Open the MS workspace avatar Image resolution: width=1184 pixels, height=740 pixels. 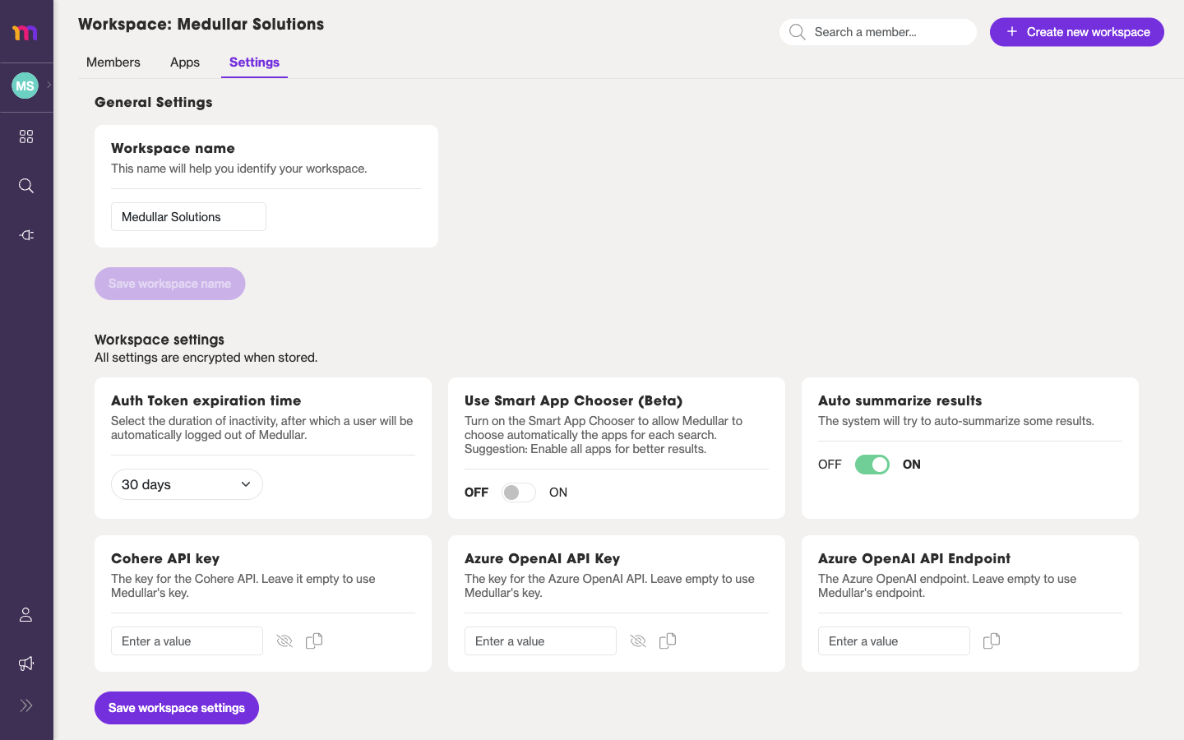tap(25, 86)
